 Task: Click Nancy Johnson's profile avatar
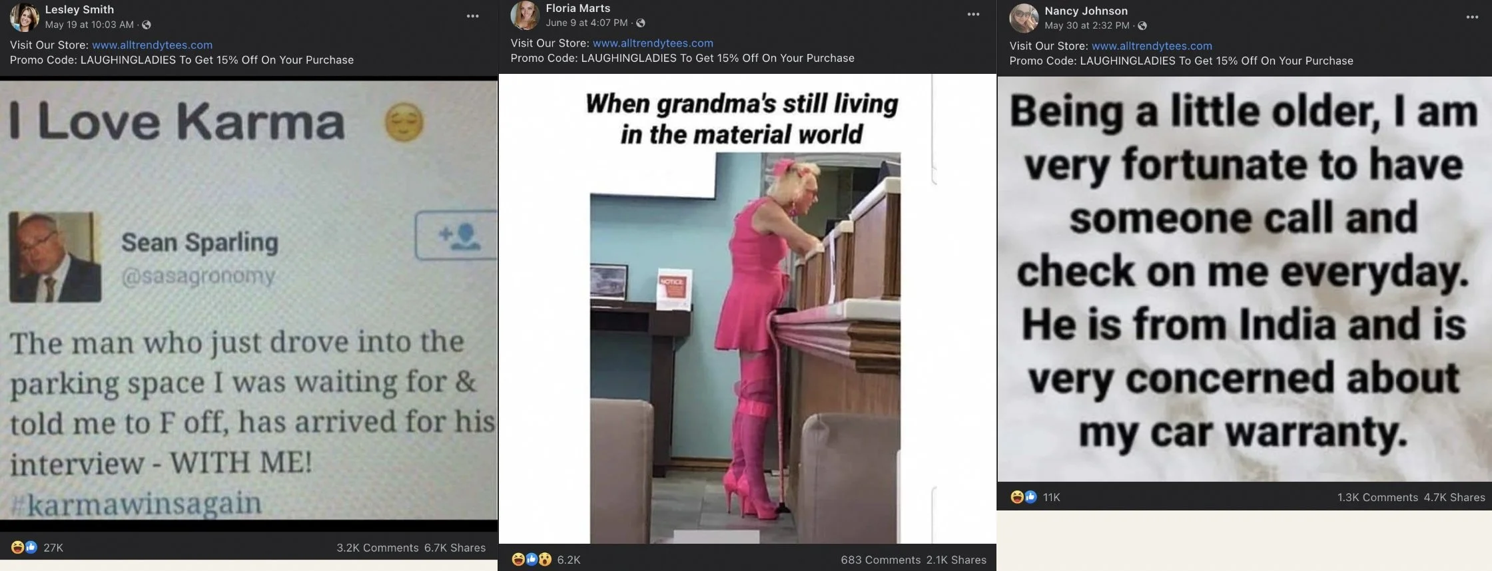[1024, 18]
